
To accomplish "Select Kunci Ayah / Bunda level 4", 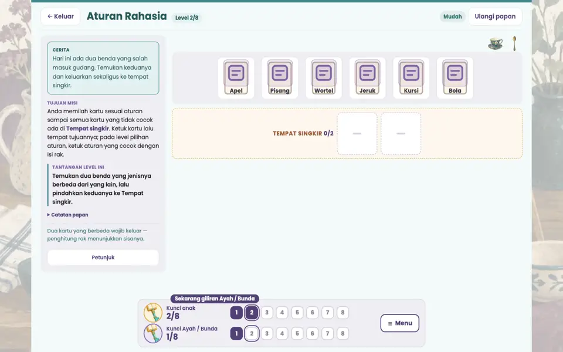I will point(282,333).
